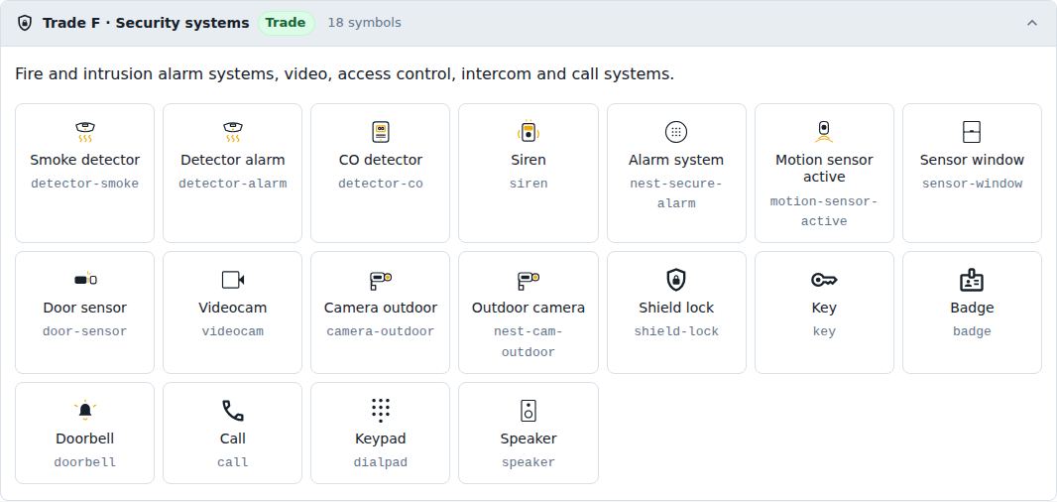Click the "Sensor window" label

pos(972,160)
